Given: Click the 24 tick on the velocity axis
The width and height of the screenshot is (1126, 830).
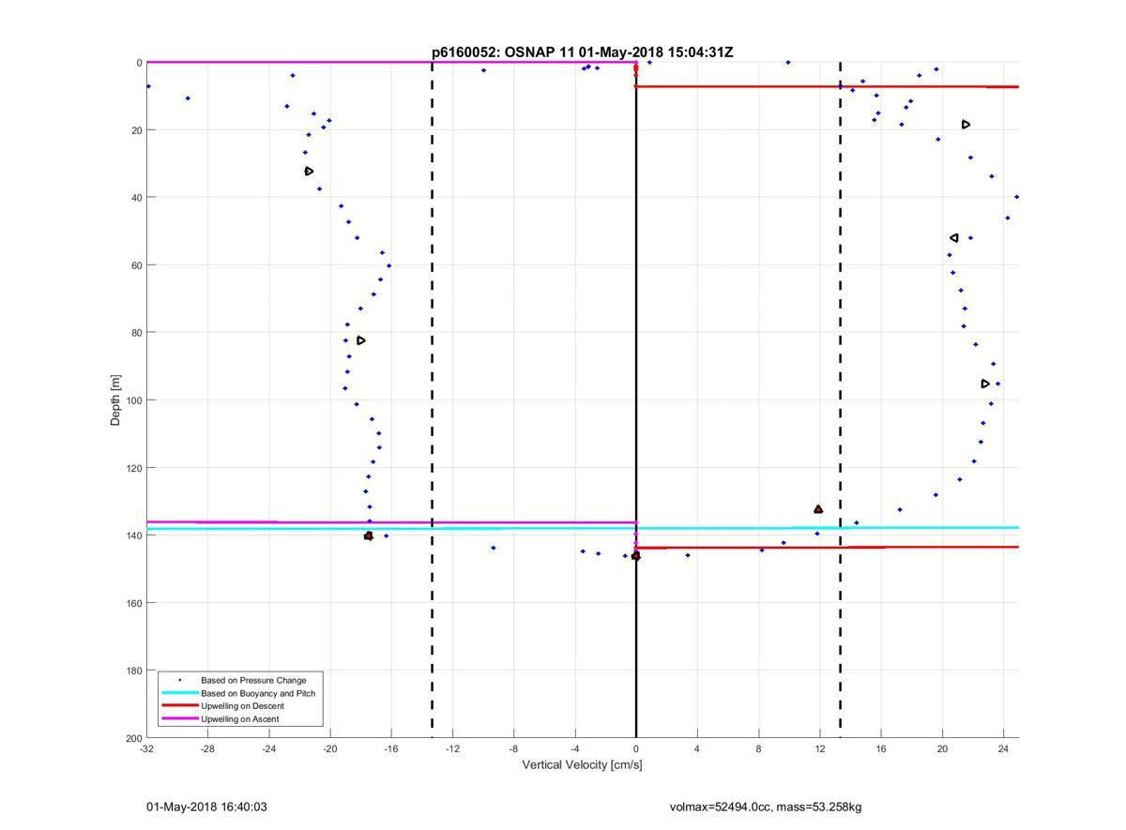Looking at the screenshot, I should 1003,748.
